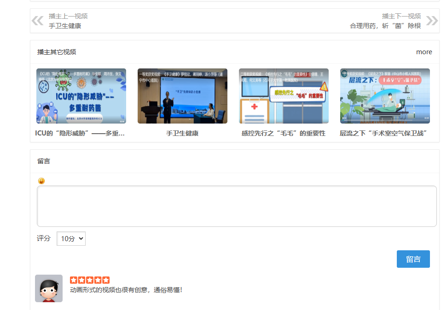Click the commenter's avatar image
The height and width of the screenshot is (310, 441).
pos(49,288)
